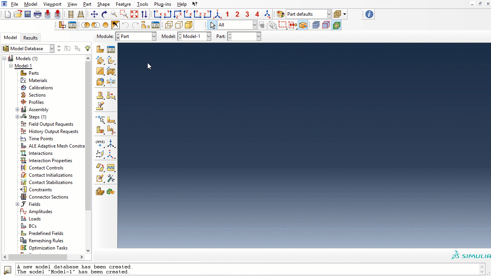Screen dimensions: 491x276
Task: Select Materials in the model tree
Action: [38, 80]
